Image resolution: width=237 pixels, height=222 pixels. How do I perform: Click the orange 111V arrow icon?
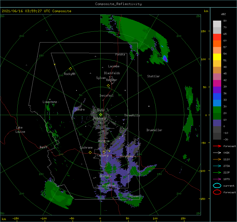217,159
